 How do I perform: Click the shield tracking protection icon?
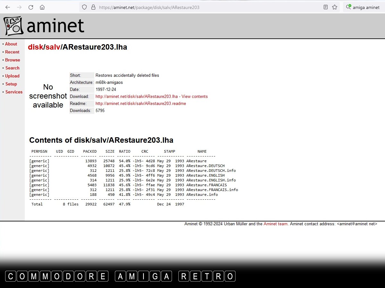coord(84,7)
